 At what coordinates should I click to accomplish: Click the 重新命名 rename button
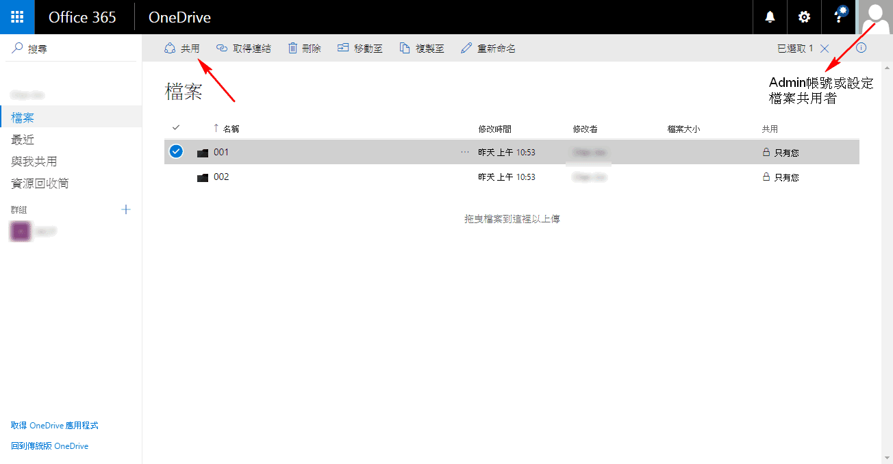click(488, 49)
